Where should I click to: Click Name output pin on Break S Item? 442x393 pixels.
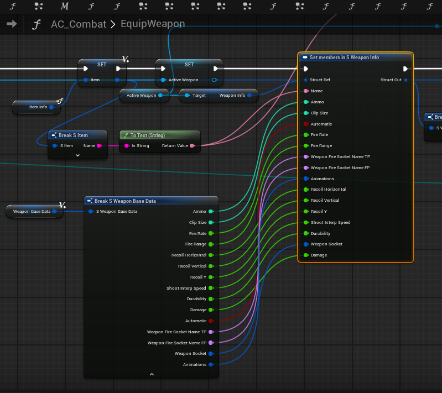(x=99, y=146)
